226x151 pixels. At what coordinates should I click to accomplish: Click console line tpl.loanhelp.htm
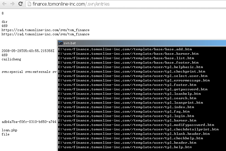(x=129, y=94)
